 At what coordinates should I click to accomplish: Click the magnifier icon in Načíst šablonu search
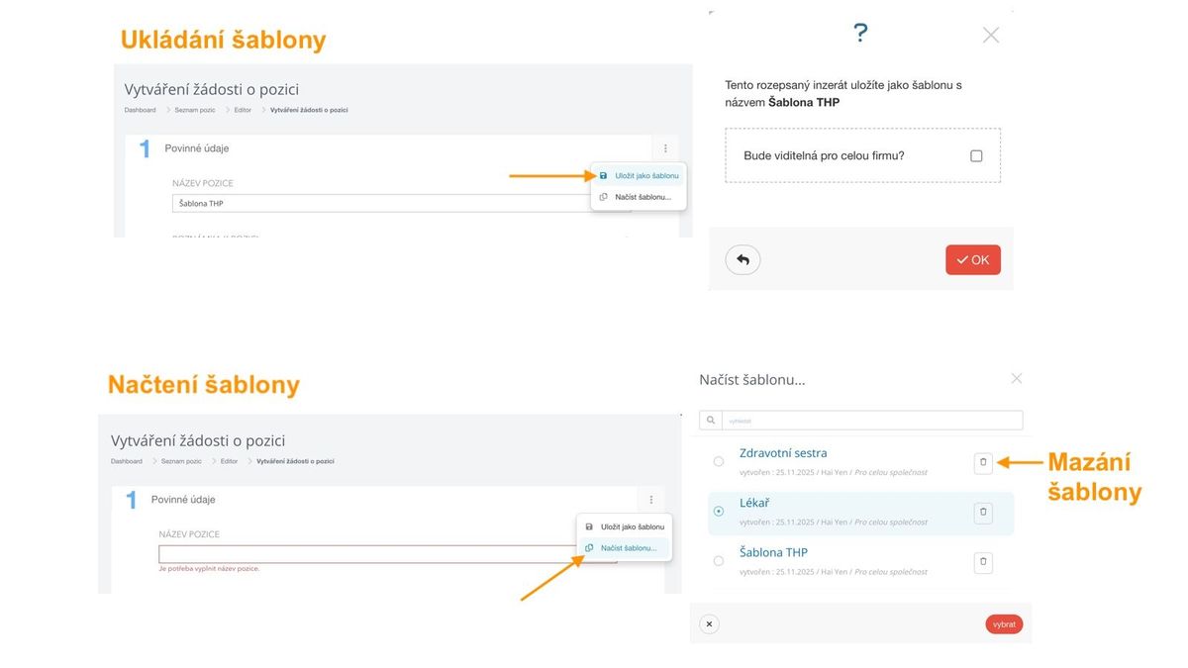click(710, 421)
